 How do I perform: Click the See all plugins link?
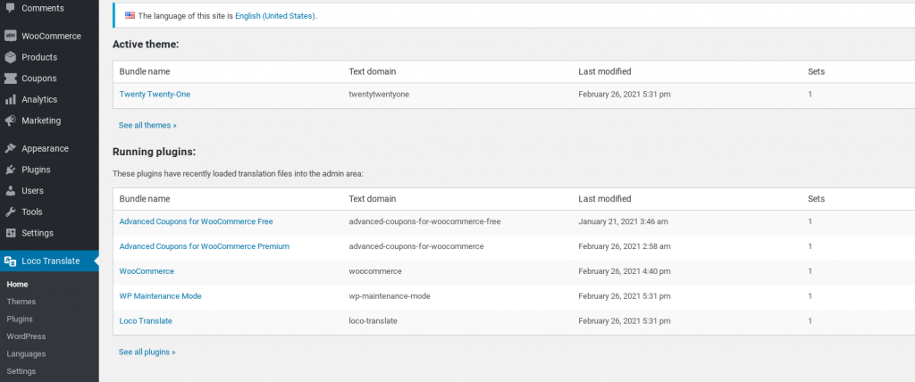click(x=147, y=353)
